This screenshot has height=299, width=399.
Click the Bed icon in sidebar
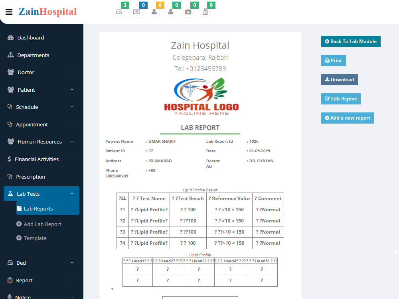tap(10, 263)
